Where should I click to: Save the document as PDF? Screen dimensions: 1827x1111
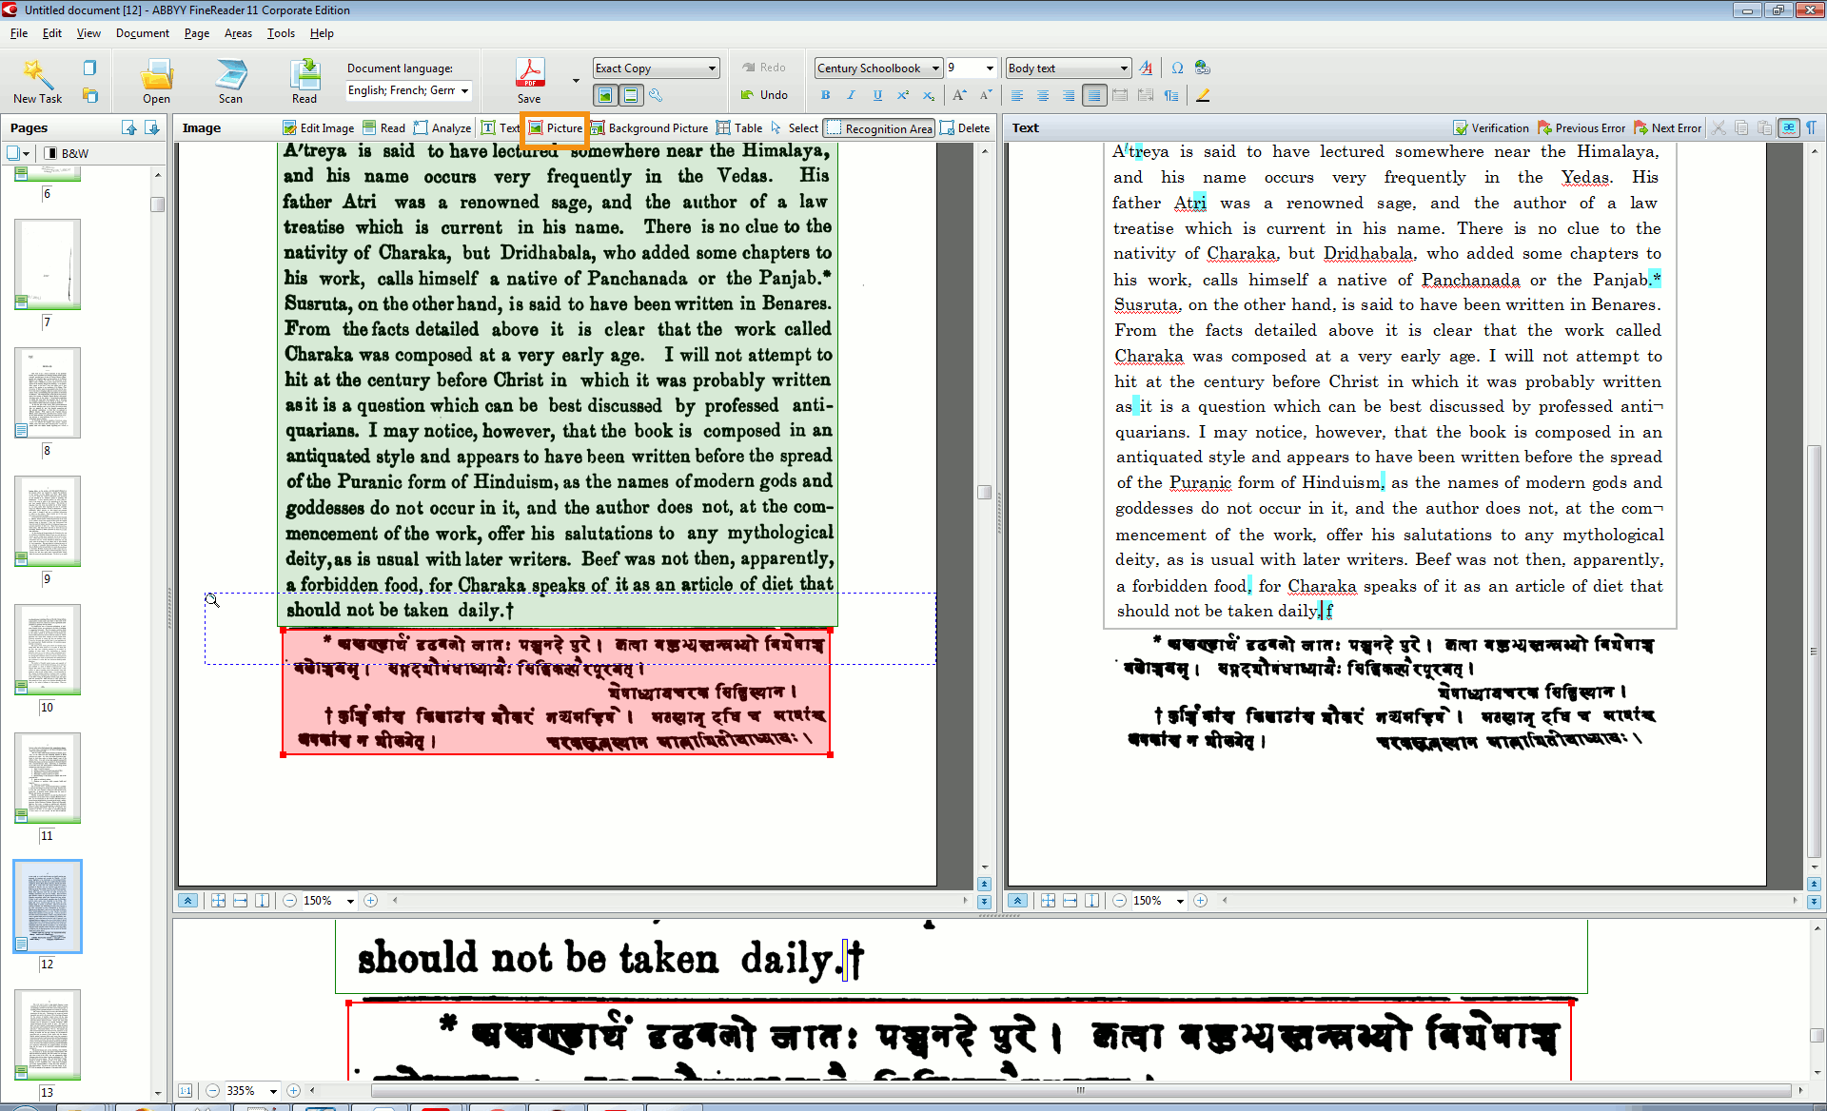click(529, 81)
